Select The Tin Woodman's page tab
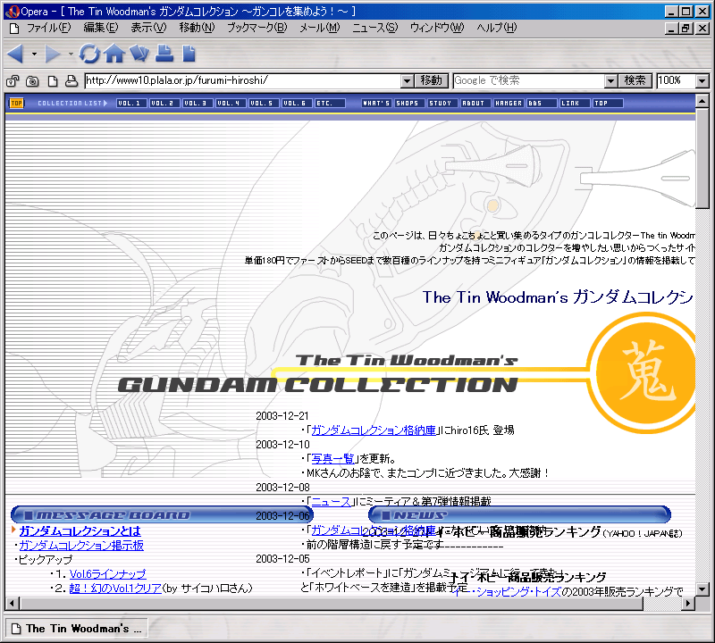 77,629
